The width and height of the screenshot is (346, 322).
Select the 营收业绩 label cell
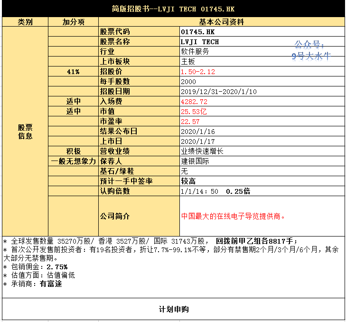point(139,152)
